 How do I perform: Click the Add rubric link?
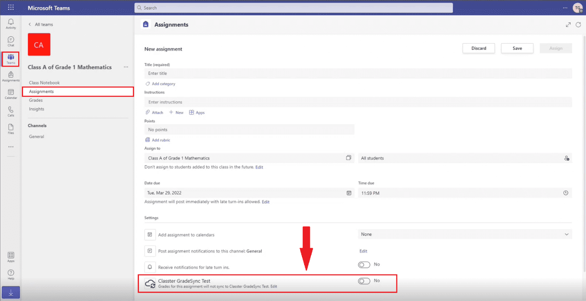point(158,140)
